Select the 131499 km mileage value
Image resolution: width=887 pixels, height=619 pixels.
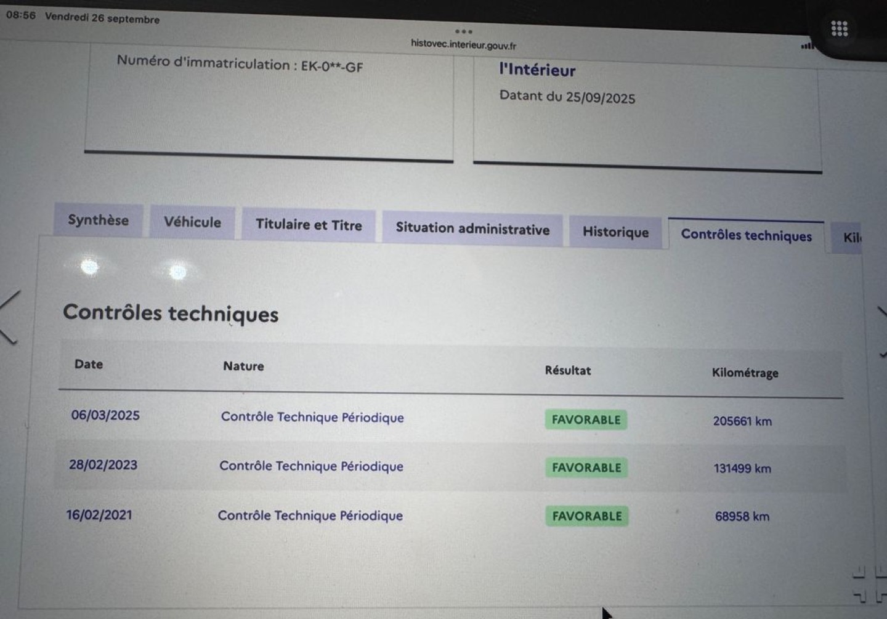point(742,469)
